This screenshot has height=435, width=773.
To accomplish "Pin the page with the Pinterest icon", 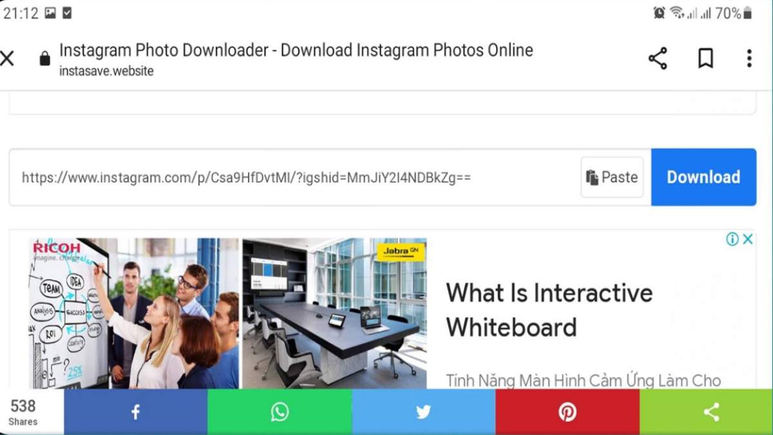I will 568,411.
